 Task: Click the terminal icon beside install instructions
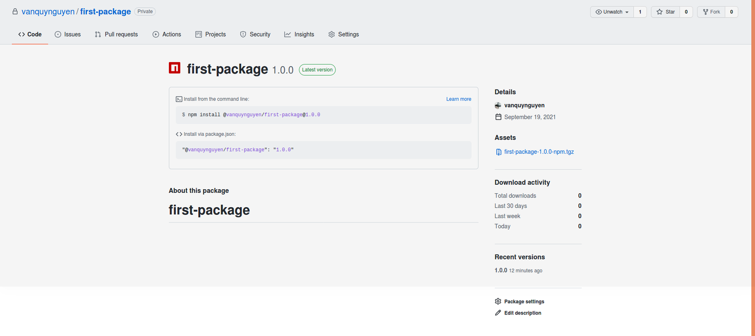tap(179, 99)
